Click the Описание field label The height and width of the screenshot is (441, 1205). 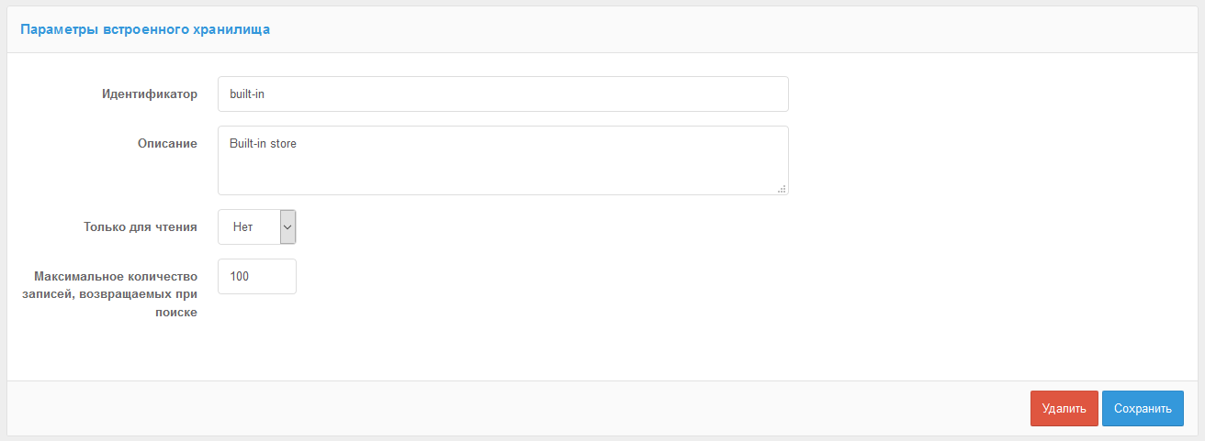click(166, 143)
